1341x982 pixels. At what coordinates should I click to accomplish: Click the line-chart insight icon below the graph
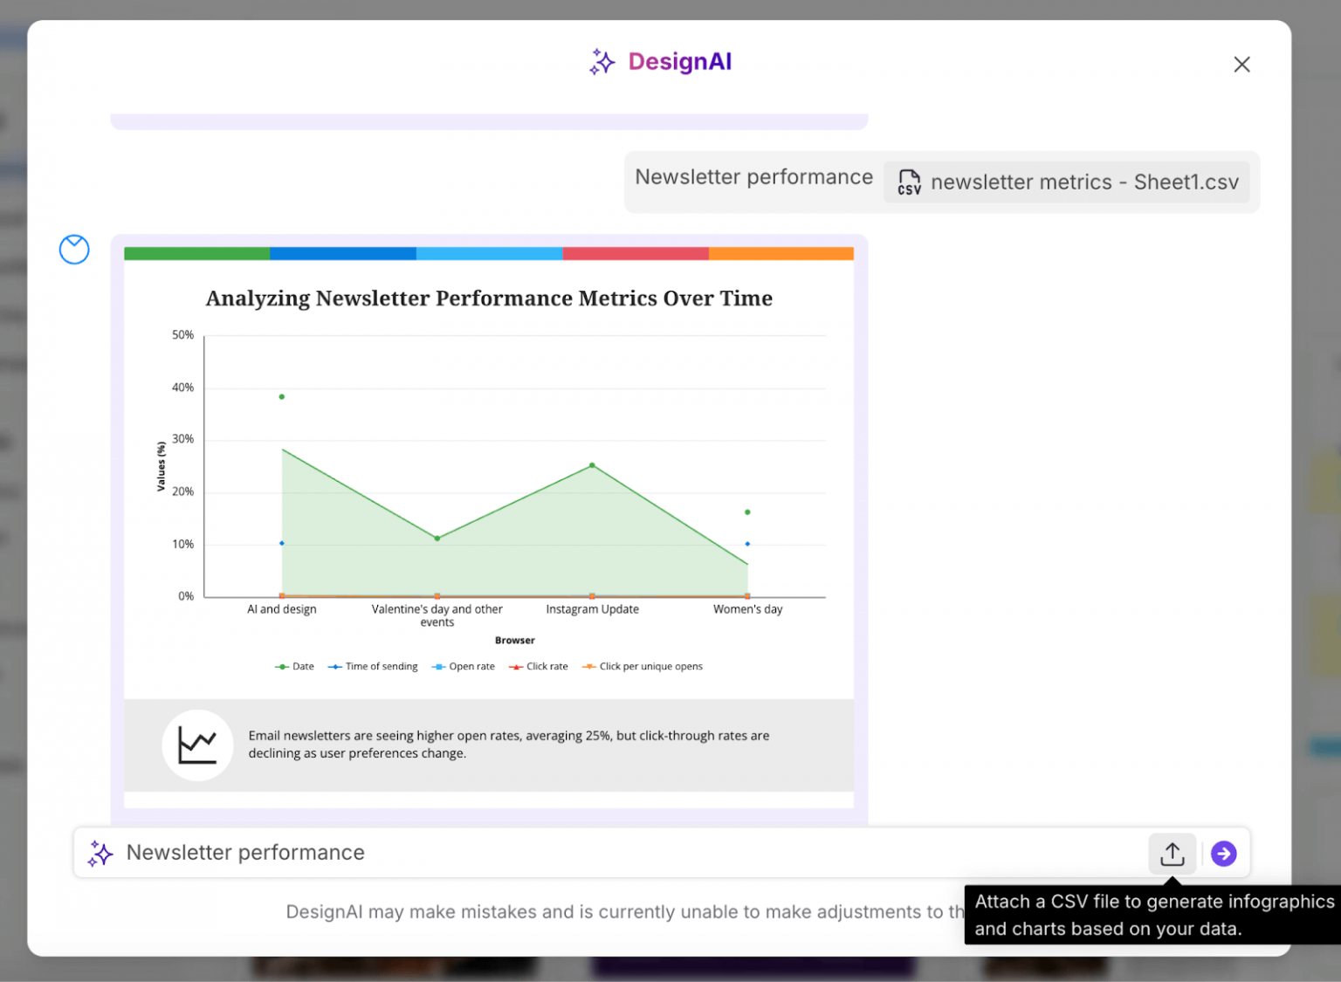pyautogui.click(x=197, y=745)
